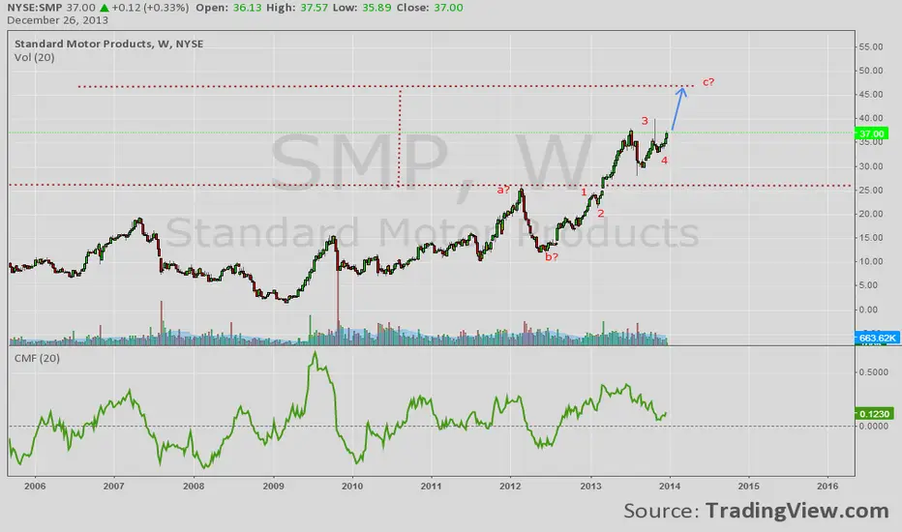The height and width of the screenshot is (532, 902).
Task: Select the Open value 36.13
Action: click(248, 8)
